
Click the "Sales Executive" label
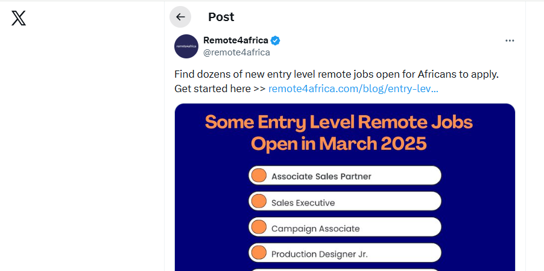pos(303,203)
